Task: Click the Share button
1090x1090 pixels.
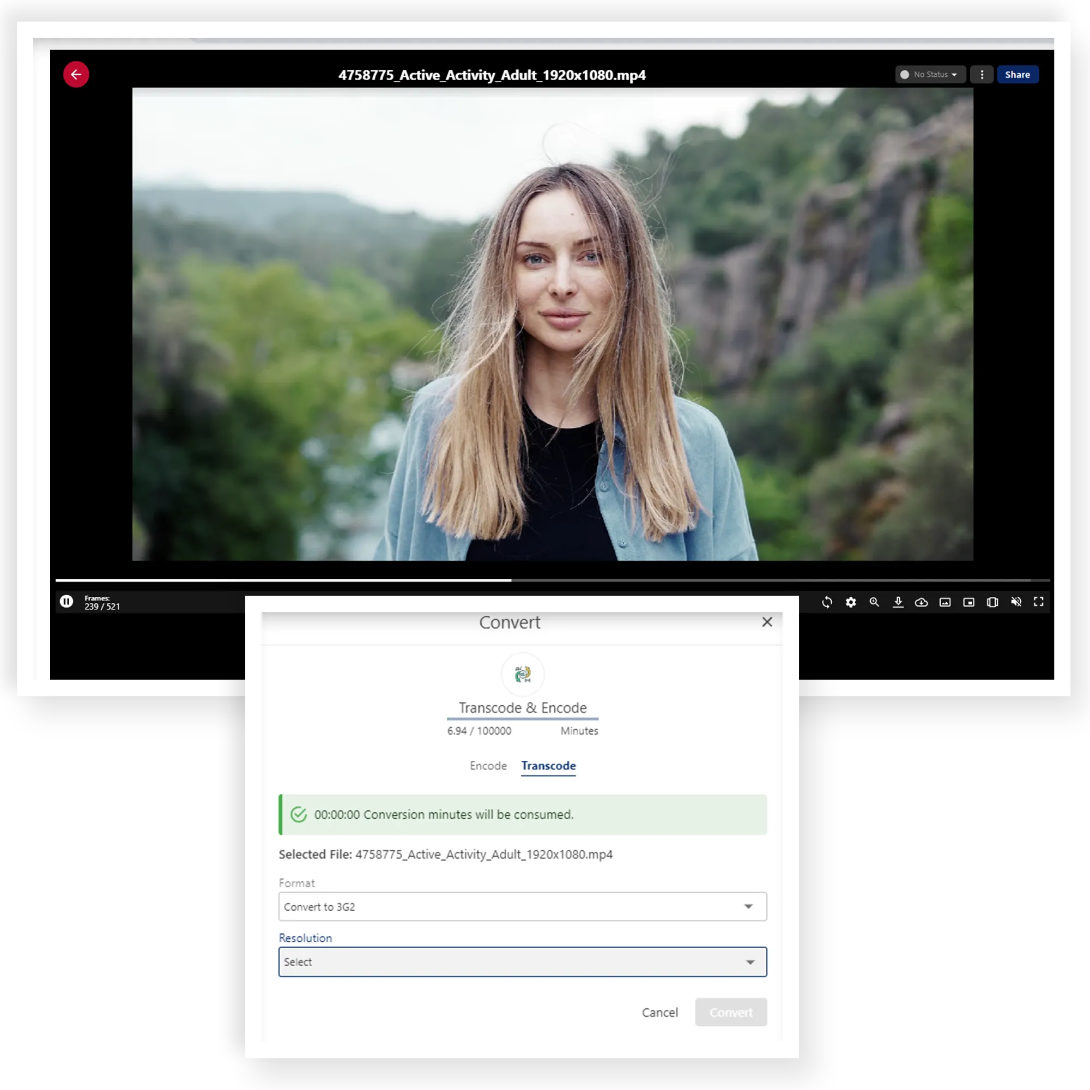Action: [1017, 75]
